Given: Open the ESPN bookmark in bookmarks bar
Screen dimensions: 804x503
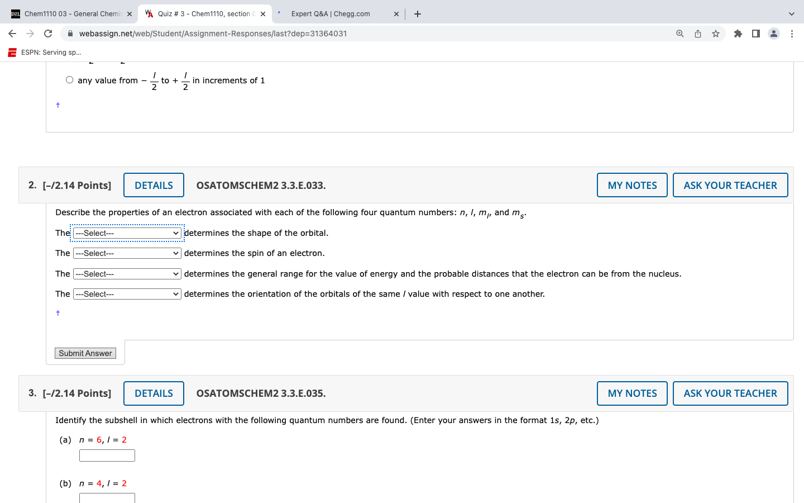Looking at the screenshot, I should (x=45, y=52).
